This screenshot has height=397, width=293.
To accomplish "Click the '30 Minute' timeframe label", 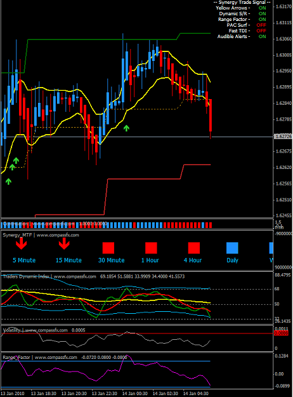I will click(x=111, y=260).
